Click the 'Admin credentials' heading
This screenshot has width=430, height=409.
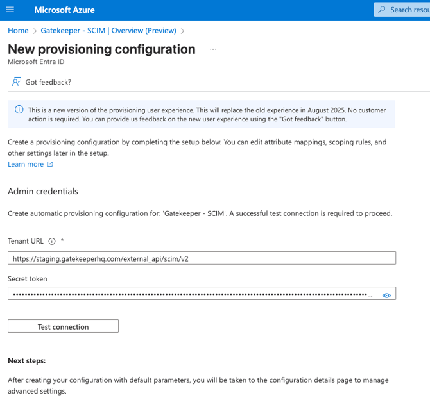click(43, 191)
